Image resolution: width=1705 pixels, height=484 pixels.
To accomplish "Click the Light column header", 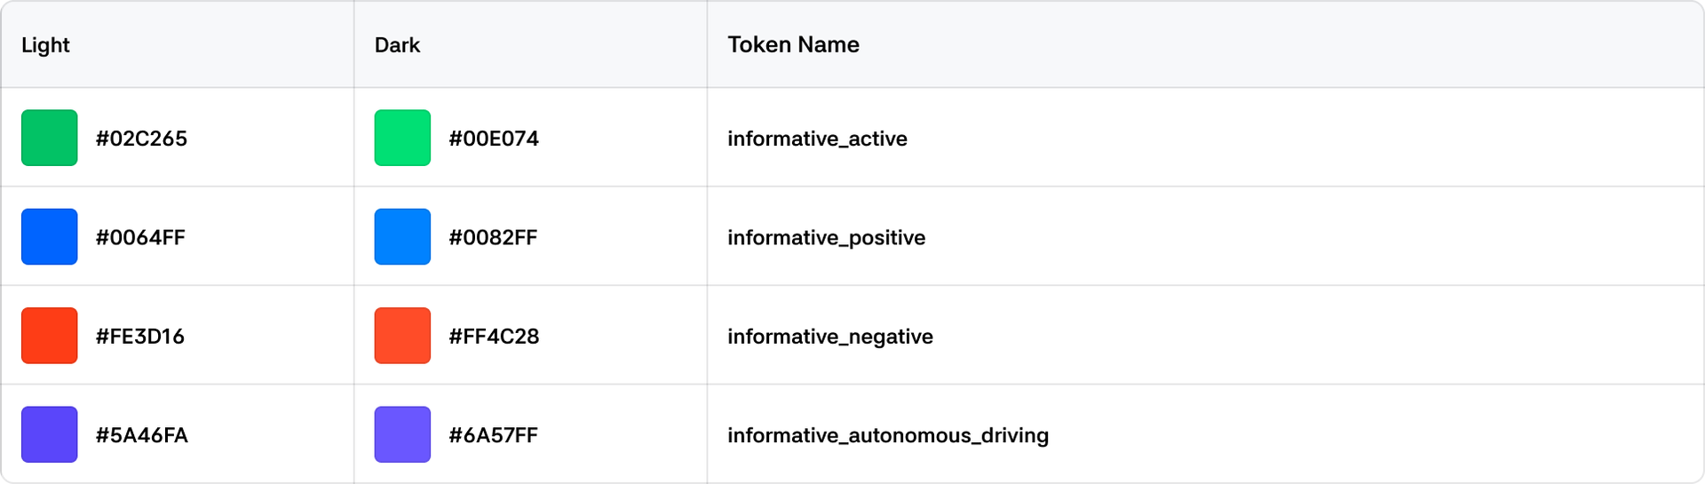I will coord(45,45).
